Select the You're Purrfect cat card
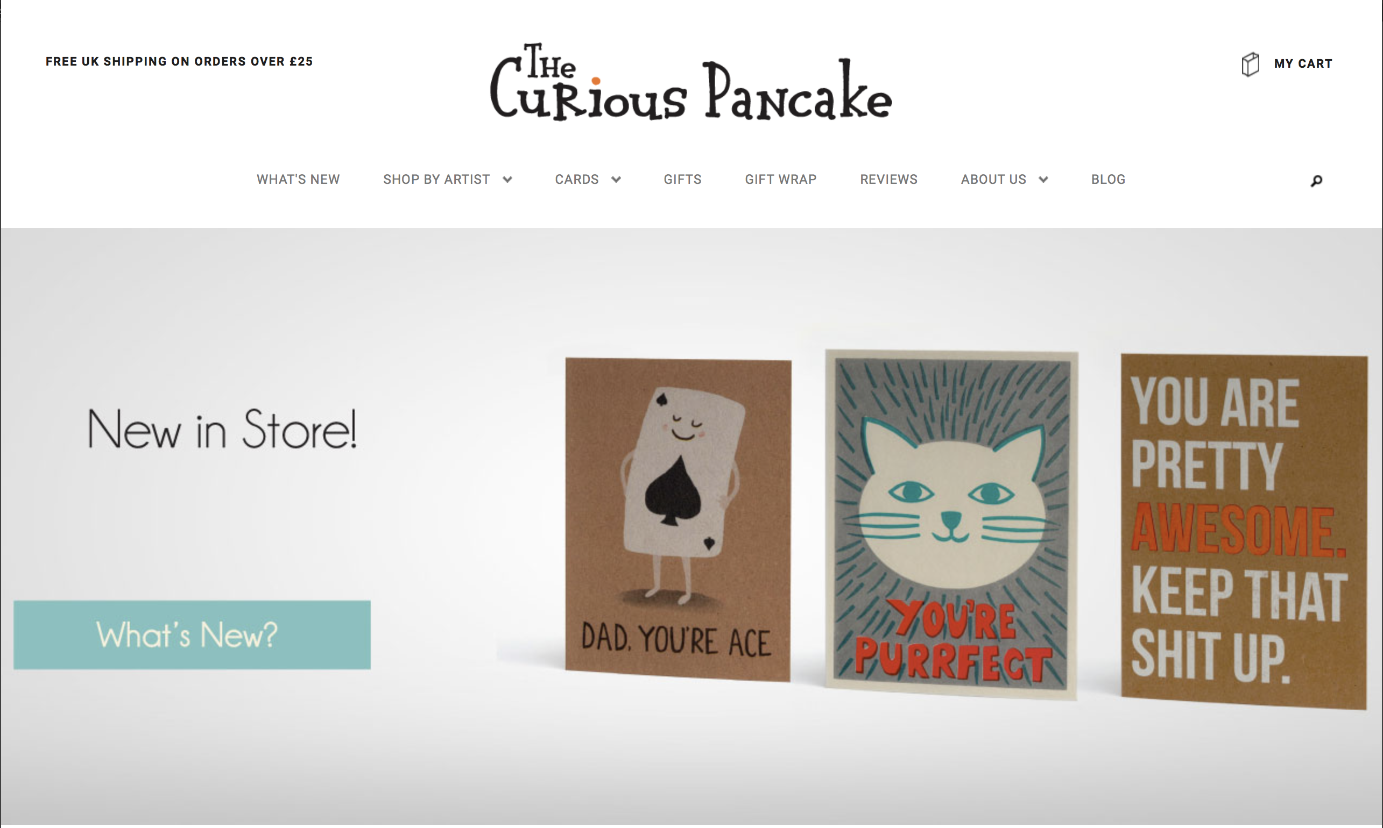This screenshot has height=828, width=1383. 951,524
